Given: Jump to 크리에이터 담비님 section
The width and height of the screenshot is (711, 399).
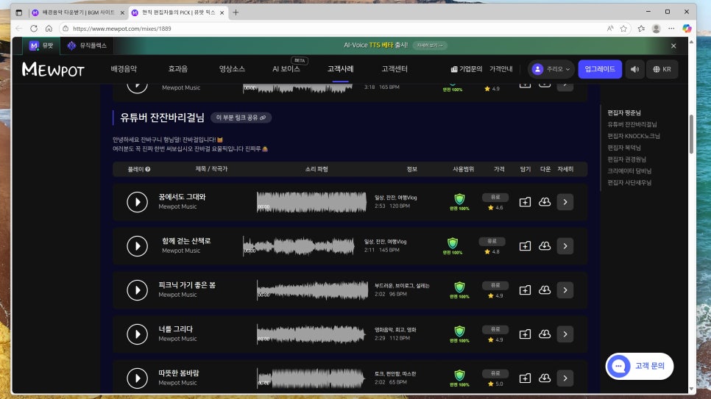Looking at the screenshot, I should click(x=629, y=170).
